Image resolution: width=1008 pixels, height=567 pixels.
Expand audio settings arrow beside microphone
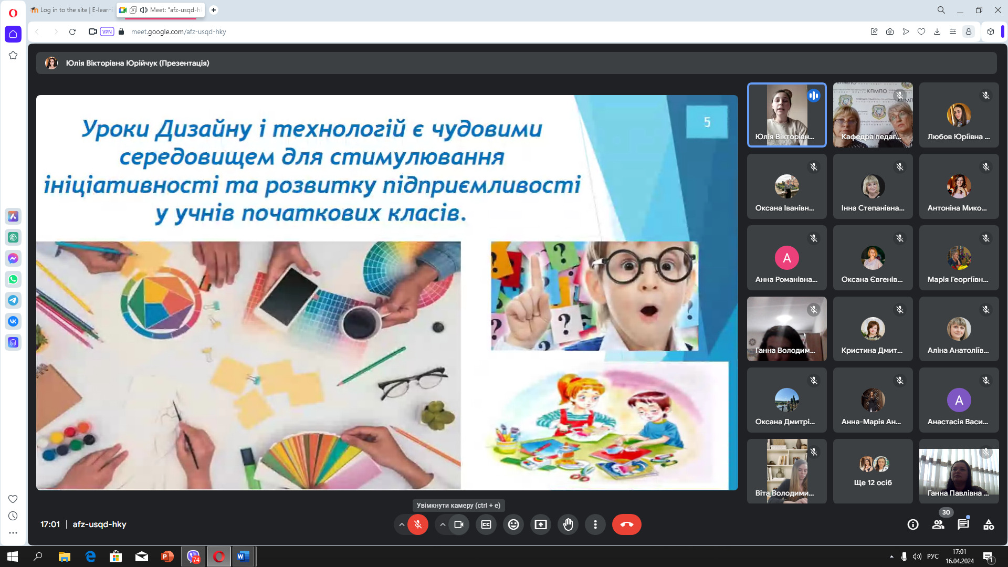pyautogui.click(x=402, y=524)
